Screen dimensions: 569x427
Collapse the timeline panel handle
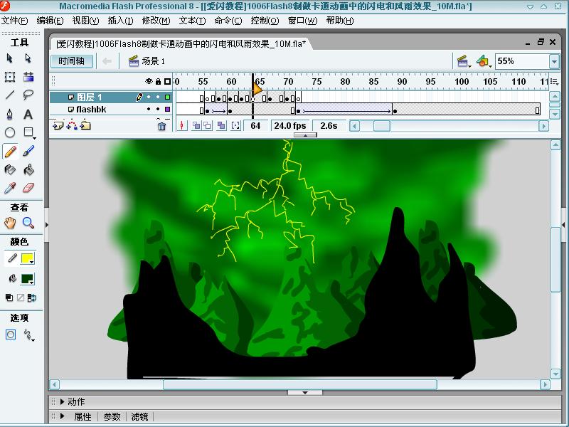(305, 135)
